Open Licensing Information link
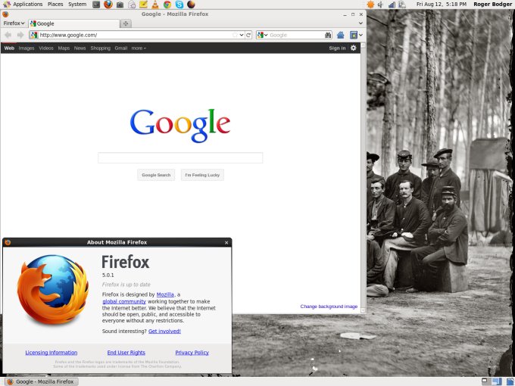Viewport: 515px width, 386px height. click(x=51, y=353)
